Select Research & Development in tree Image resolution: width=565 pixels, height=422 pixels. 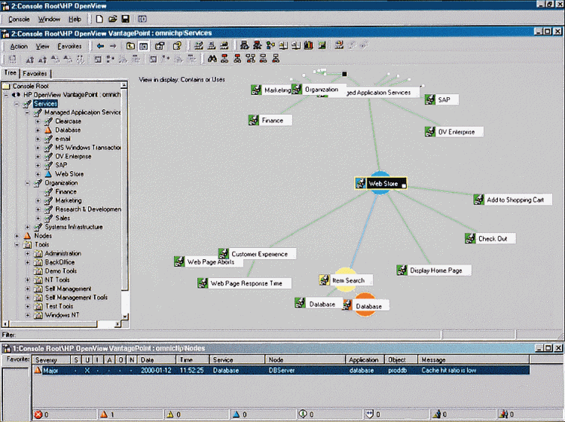tap(88, 209)
